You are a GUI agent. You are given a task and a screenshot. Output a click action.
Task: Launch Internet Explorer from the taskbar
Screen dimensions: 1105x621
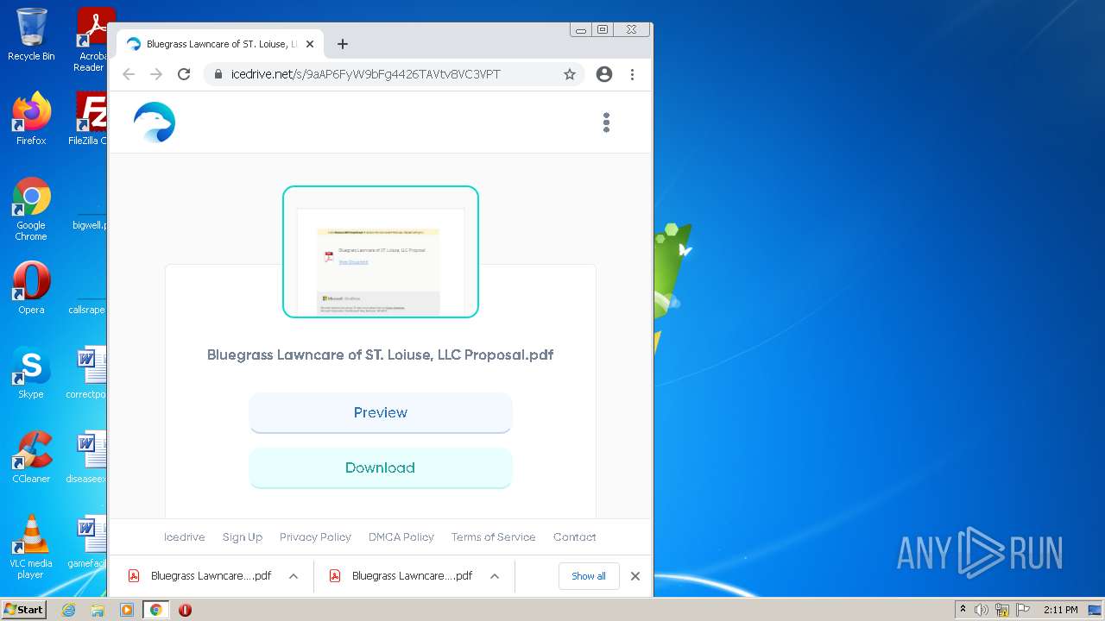click(69, 610)
